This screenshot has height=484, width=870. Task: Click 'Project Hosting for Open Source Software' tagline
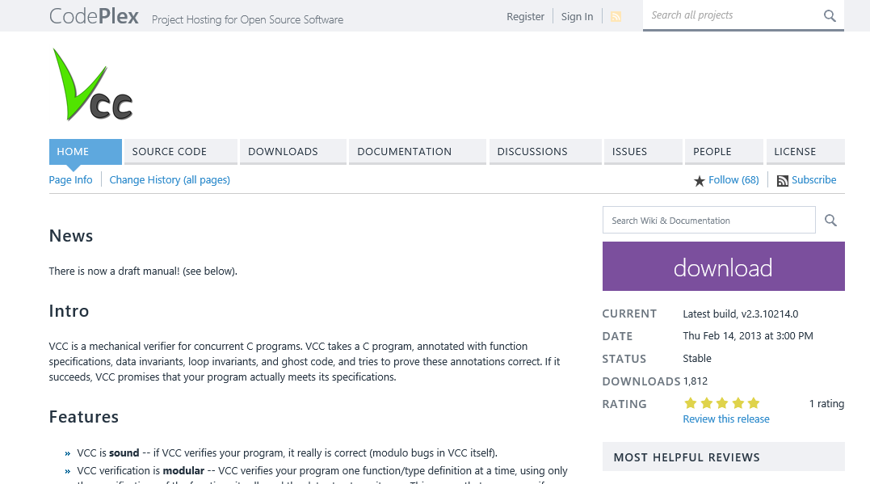(x=247, y=19)
